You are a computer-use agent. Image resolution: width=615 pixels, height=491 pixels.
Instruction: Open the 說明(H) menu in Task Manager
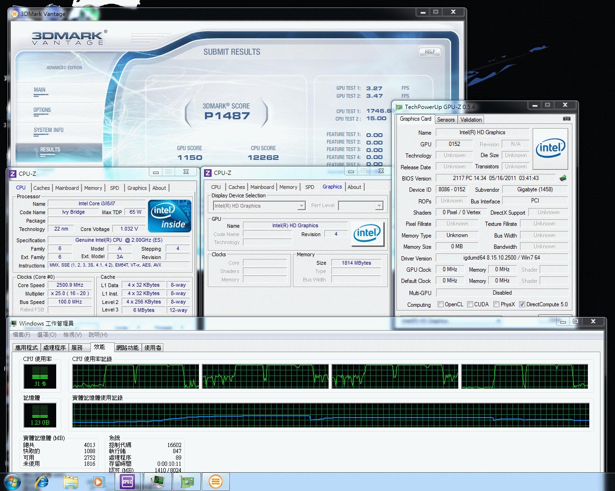coord(98,335)
